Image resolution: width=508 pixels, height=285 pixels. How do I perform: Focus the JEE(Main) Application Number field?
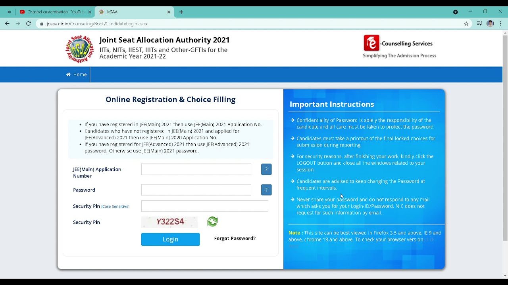[196, 169]
